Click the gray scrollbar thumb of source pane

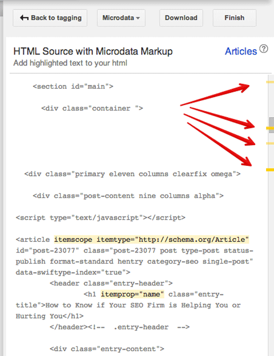pyautogui.click(x=271, y=125)
